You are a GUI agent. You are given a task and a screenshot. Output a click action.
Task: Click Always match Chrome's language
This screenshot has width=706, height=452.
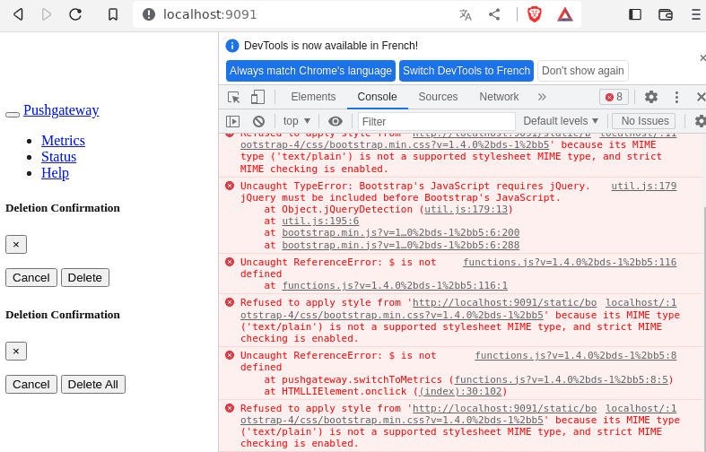pyautogui.click(x=310, y=71)
